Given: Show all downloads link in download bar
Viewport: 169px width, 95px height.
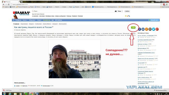Looking at the screenshot, I should pyautogui.click(x=161, y=90).
